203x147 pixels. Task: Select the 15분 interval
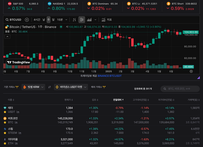60,20
